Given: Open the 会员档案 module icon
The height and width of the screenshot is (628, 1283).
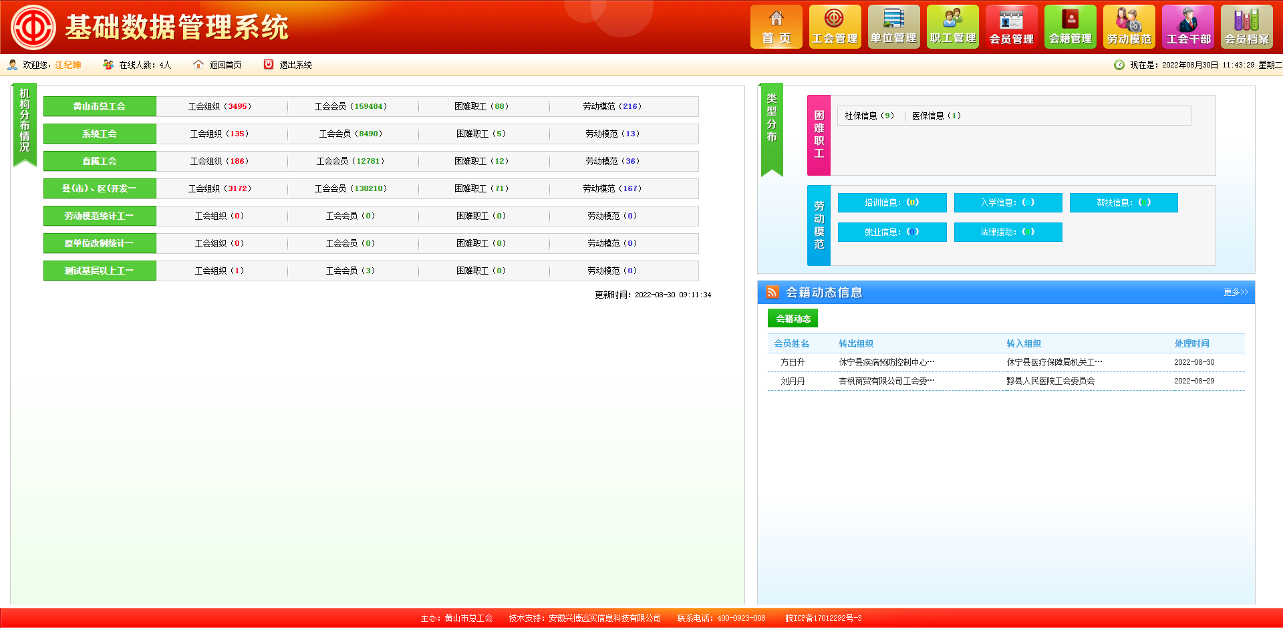Looking at the screenshot, I should [1246, 27].
